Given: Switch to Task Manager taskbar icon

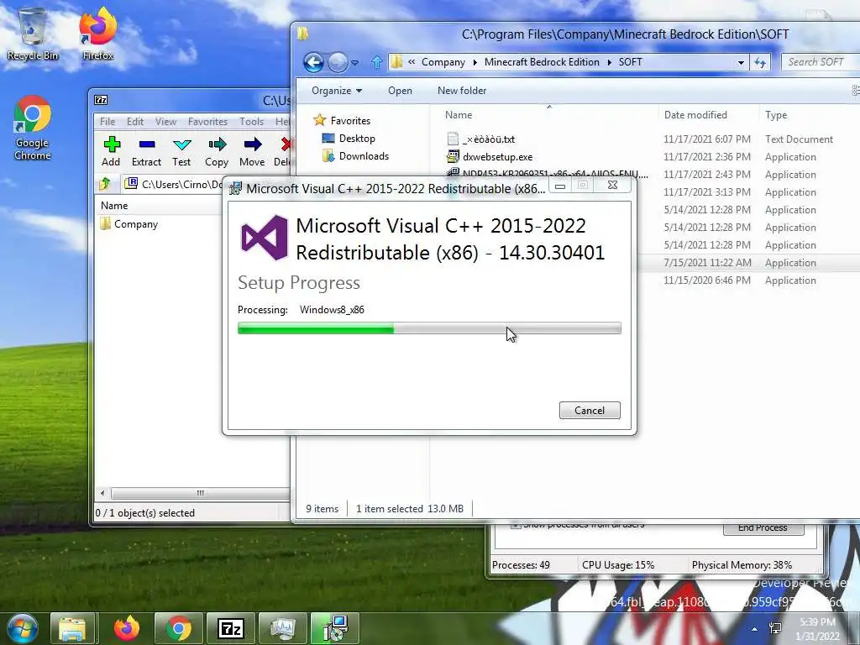Looking at the screenshot, I should click(x=282, y=628).
